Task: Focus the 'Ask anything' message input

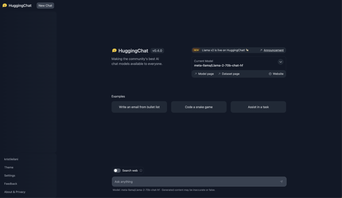Action: click(x=199, y=182)
